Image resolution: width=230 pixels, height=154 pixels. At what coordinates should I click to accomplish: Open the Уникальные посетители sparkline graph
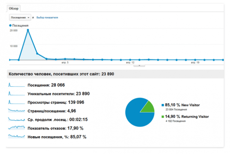[16, 94]
